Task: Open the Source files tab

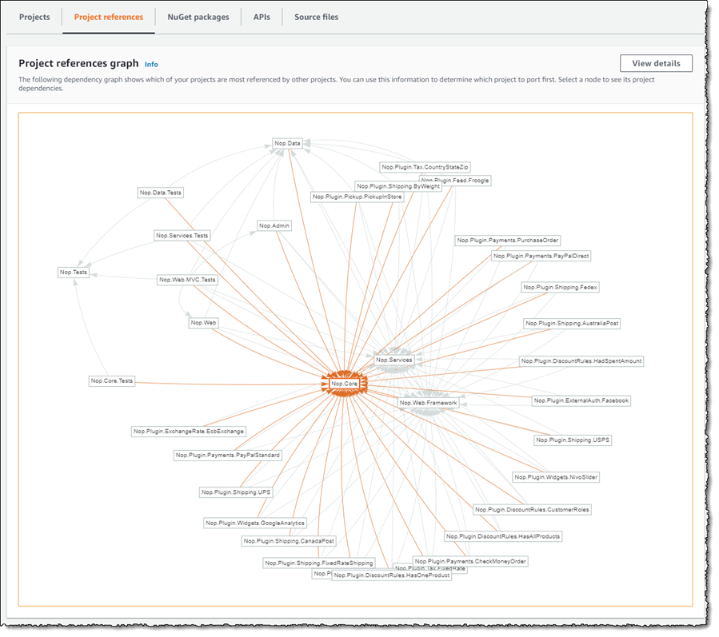Action: 316,17
